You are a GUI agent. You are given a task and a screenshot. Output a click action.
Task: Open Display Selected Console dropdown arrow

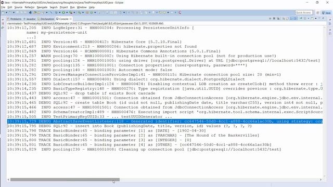(x=309, y=19)
